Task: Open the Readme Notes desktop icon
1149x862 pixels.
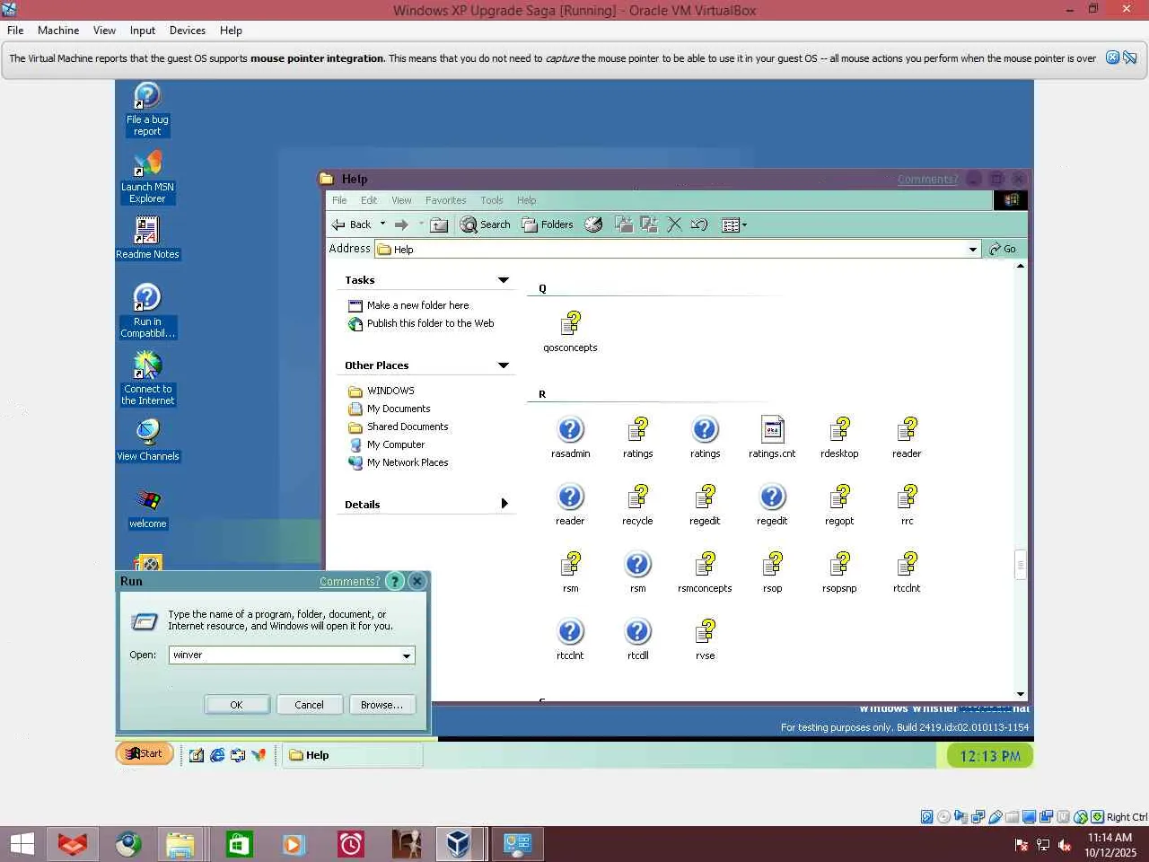Action: click(147, 238)
